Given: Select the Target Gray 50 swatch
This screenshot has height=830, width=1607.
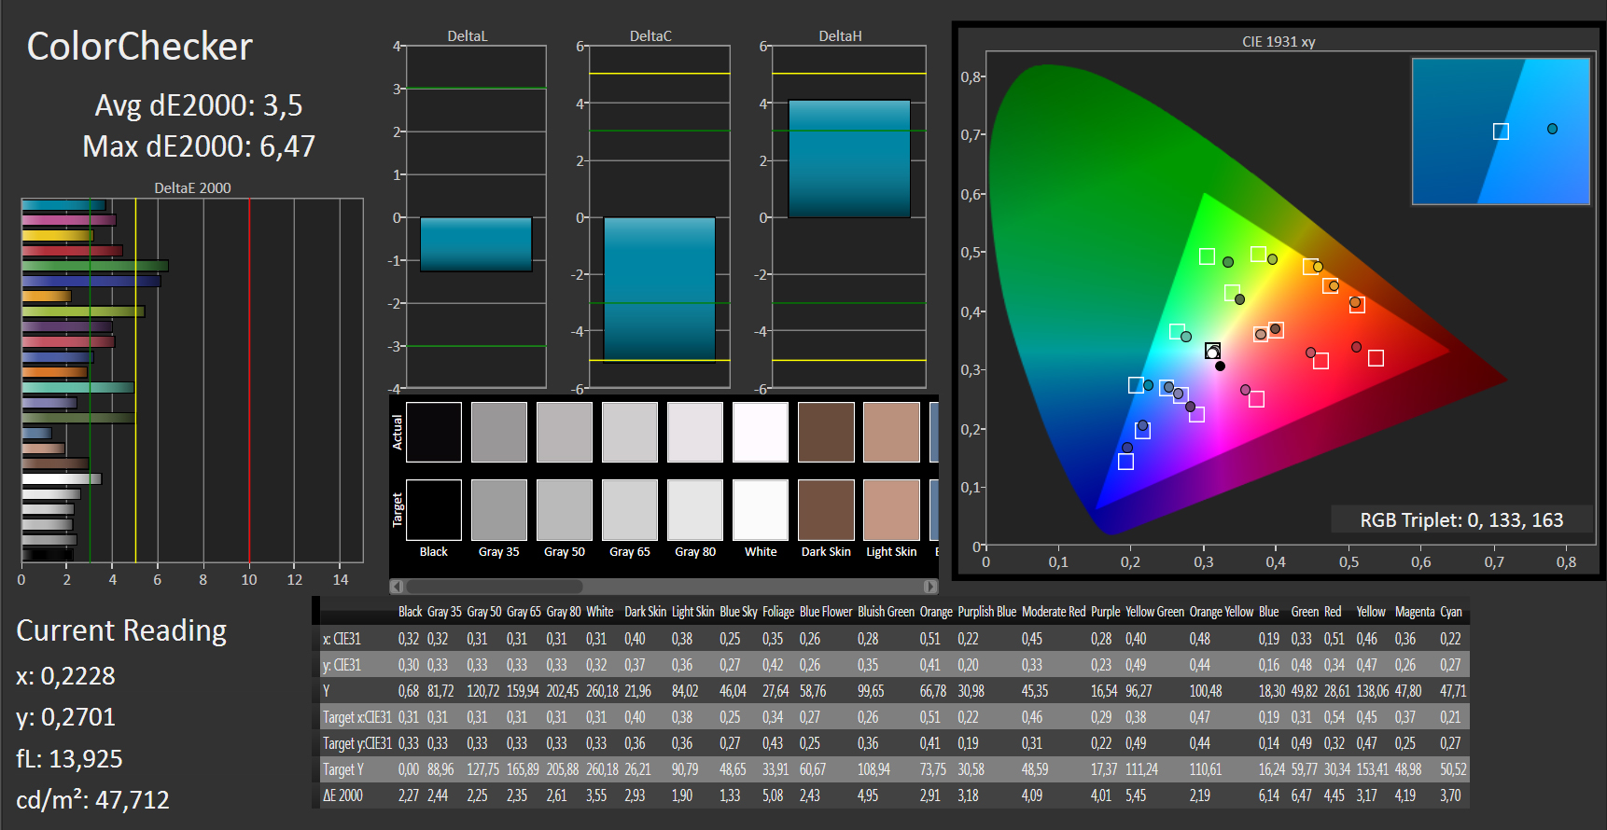Looking at the screenshot, I should [x=565, y=510].
